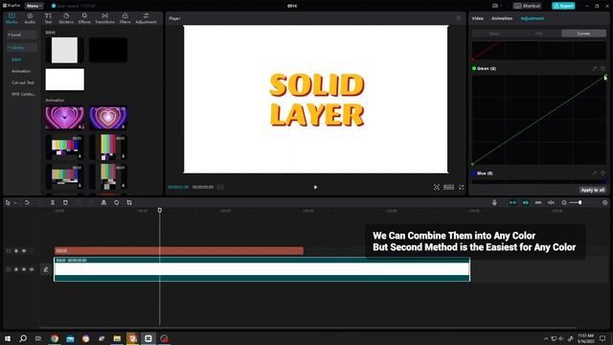613x345 pixels.
Task: Open the Filters panel tab
Action: (x=125, y=18)
